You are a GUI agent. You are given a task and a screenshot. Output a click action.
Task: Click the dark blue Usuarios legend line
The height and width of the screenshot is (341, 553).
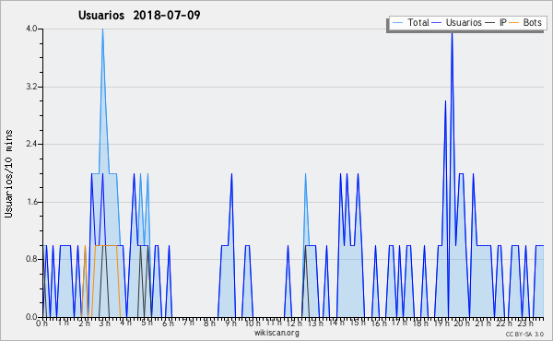coord(437,23)
